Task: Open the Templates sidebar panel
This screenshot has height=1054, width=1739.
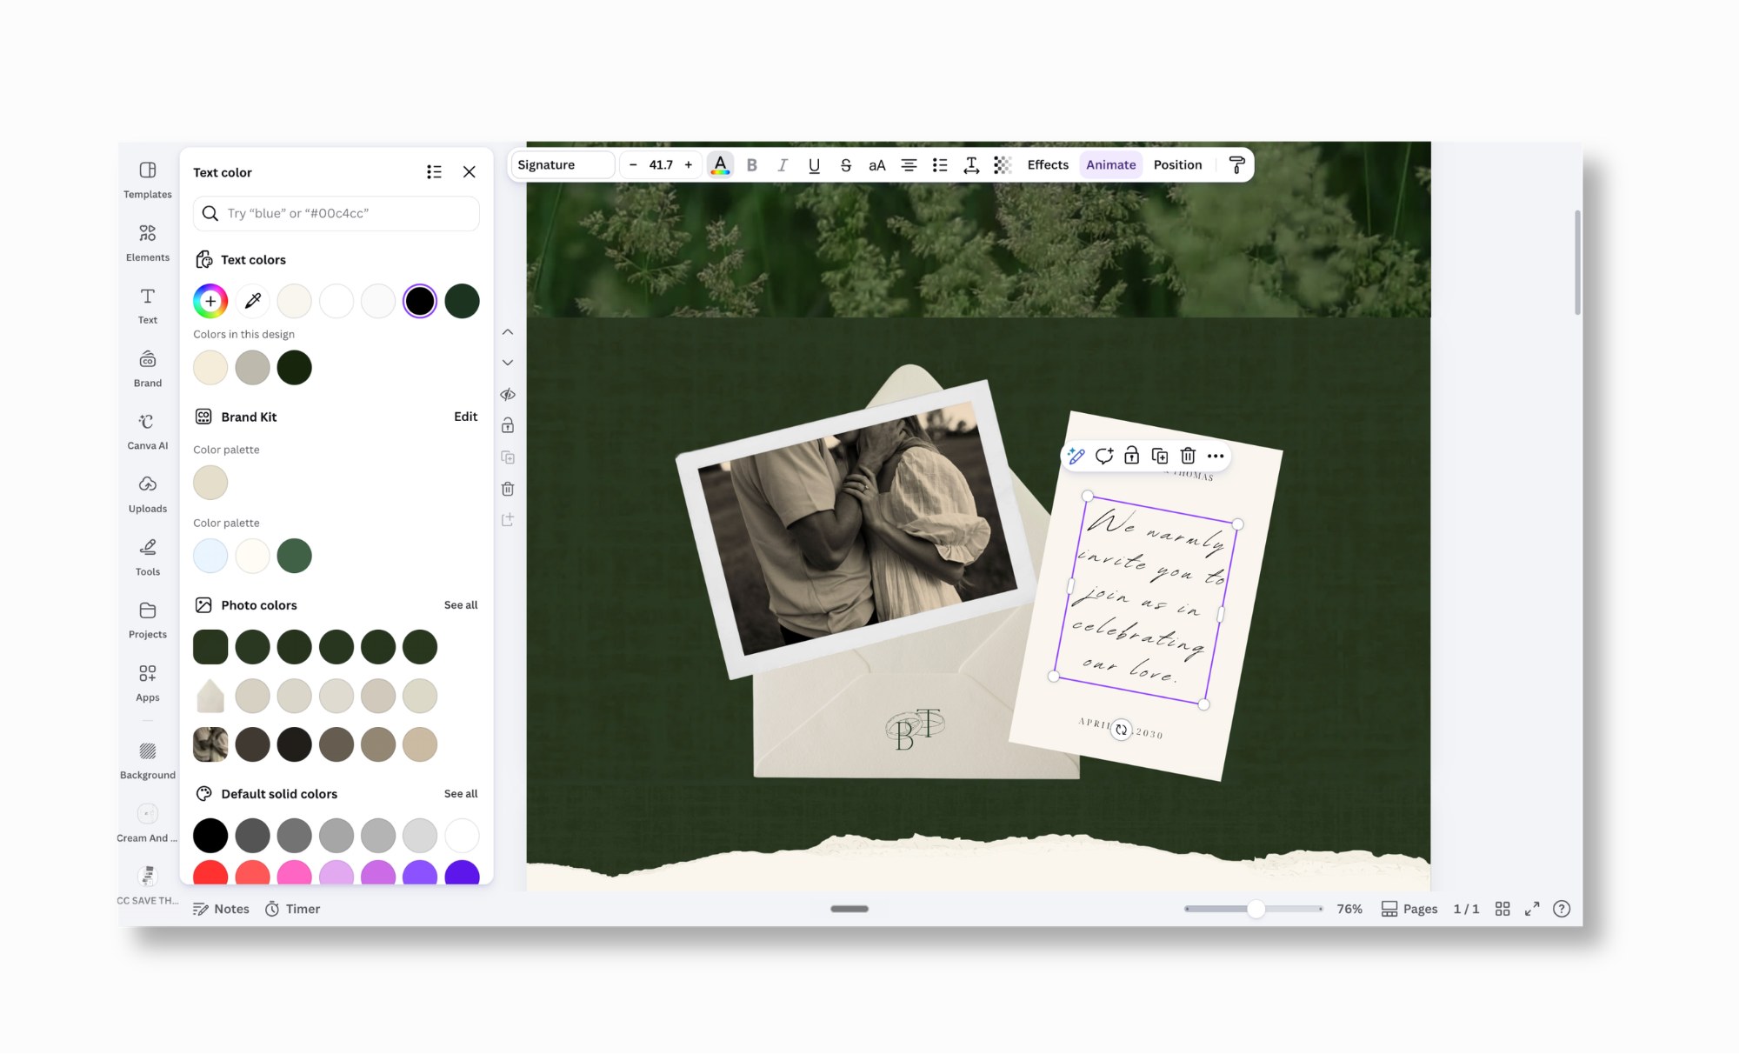Action: (148, 180)
